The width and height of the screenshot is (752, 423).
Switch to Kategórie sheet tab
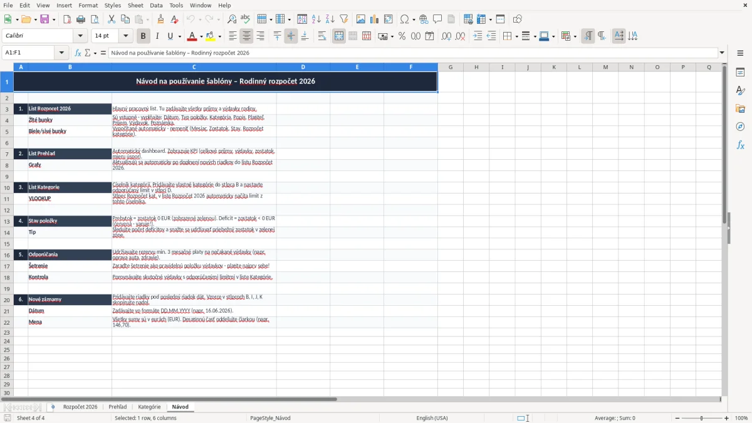click(149, 407)
